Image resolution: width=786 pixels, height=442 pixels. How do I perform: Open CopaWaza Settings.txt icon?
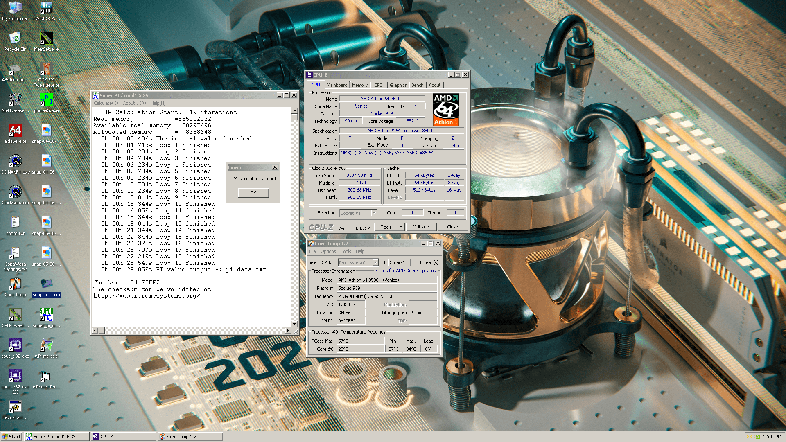[x=15, y=259]
